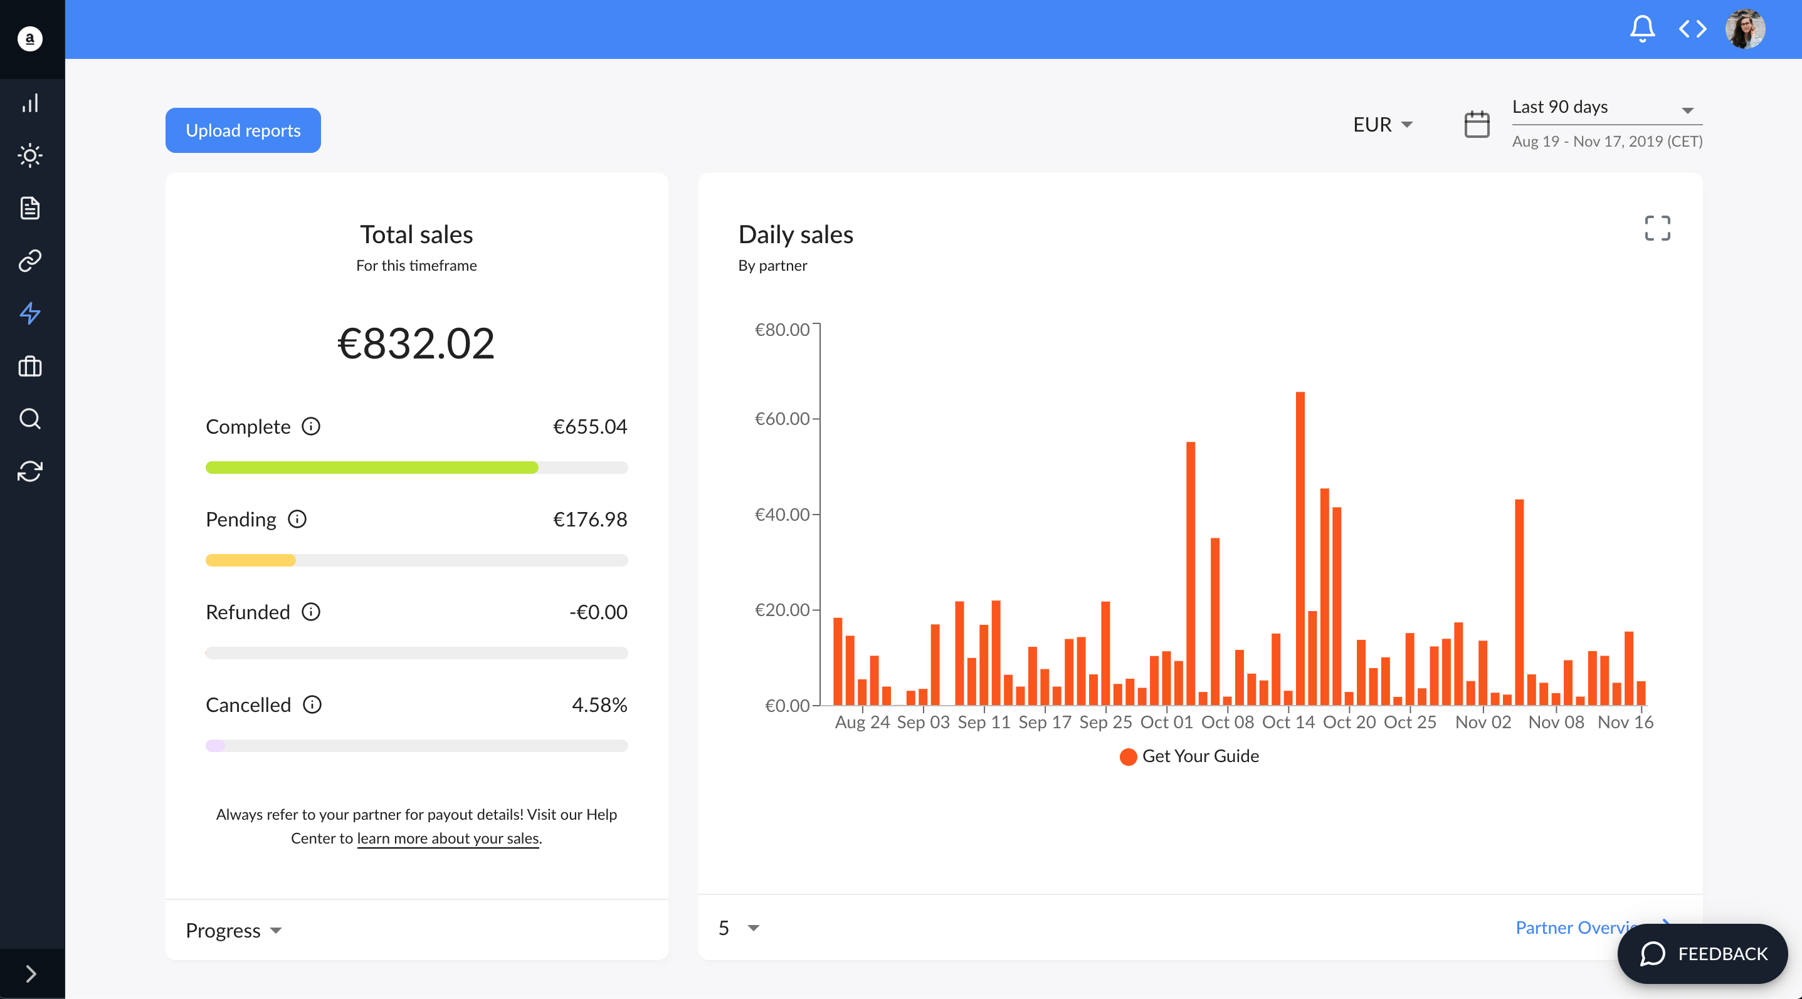Image resolution: width=1802 pixels, height=999 pixels.
Task: Click the -€0.00 refunded value
Action: [x=598, y=612]
